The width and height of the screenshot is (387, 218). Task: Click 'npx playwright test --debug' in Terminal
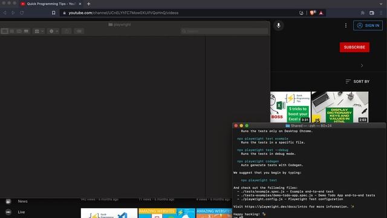click(262, 150)
